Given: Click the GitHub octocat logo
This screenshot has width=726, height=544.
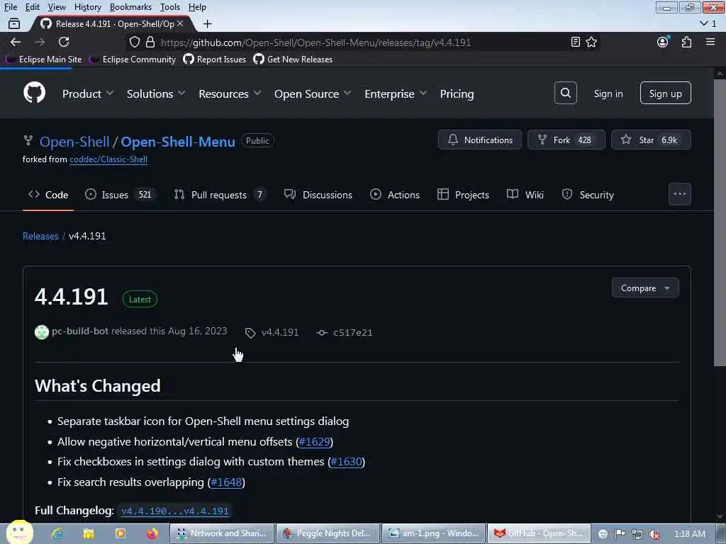Looking at the screenshot, I should [34, 93].
